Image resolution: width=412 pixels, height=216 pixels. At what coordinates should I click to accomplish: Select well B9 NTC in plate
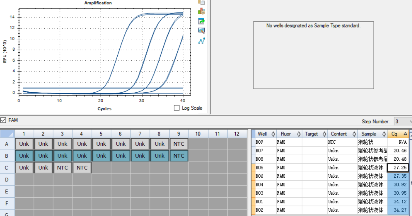pos(179,156)
